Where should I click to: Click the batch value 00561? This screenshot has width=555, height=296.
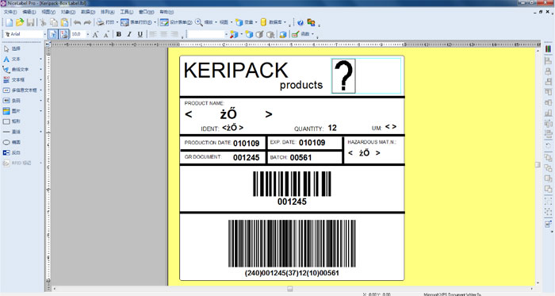[x=300, y=158]
